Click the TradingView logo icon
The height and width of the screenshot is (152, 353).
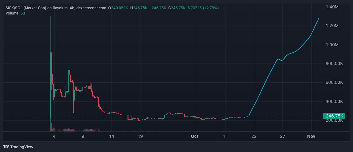tap(6, 147)
